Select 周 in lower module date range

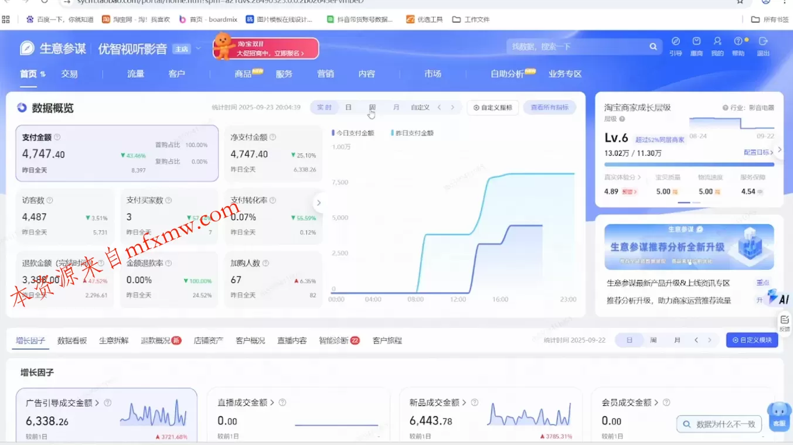[x=653, y=340]
